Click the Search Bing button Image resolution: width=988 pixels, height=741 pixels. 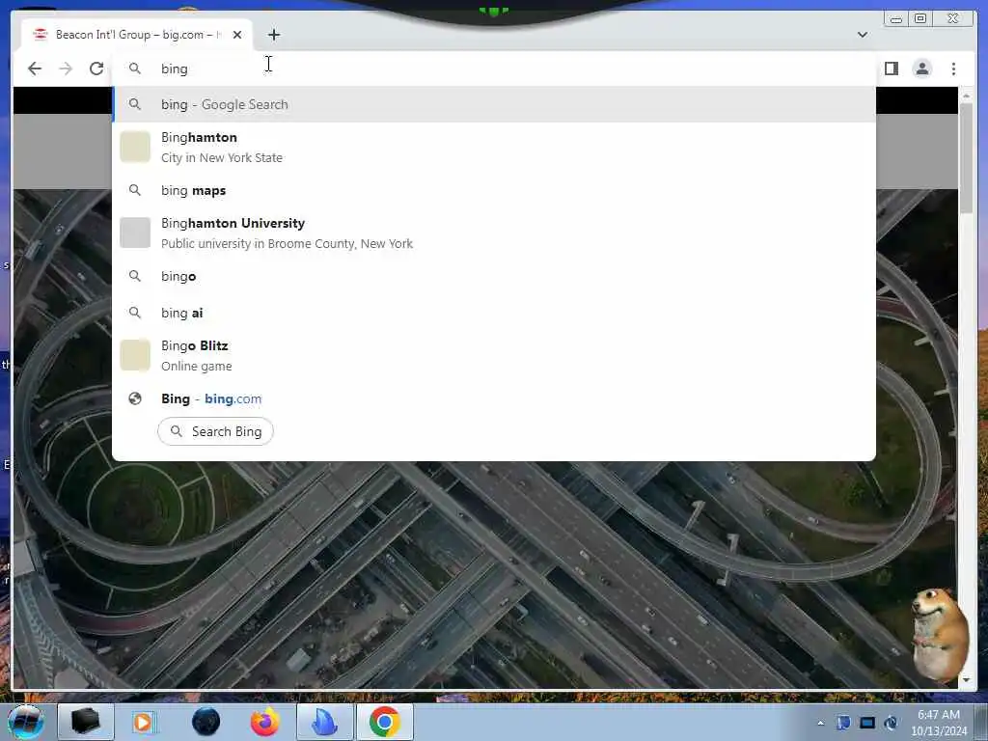[x=215, y=431]
